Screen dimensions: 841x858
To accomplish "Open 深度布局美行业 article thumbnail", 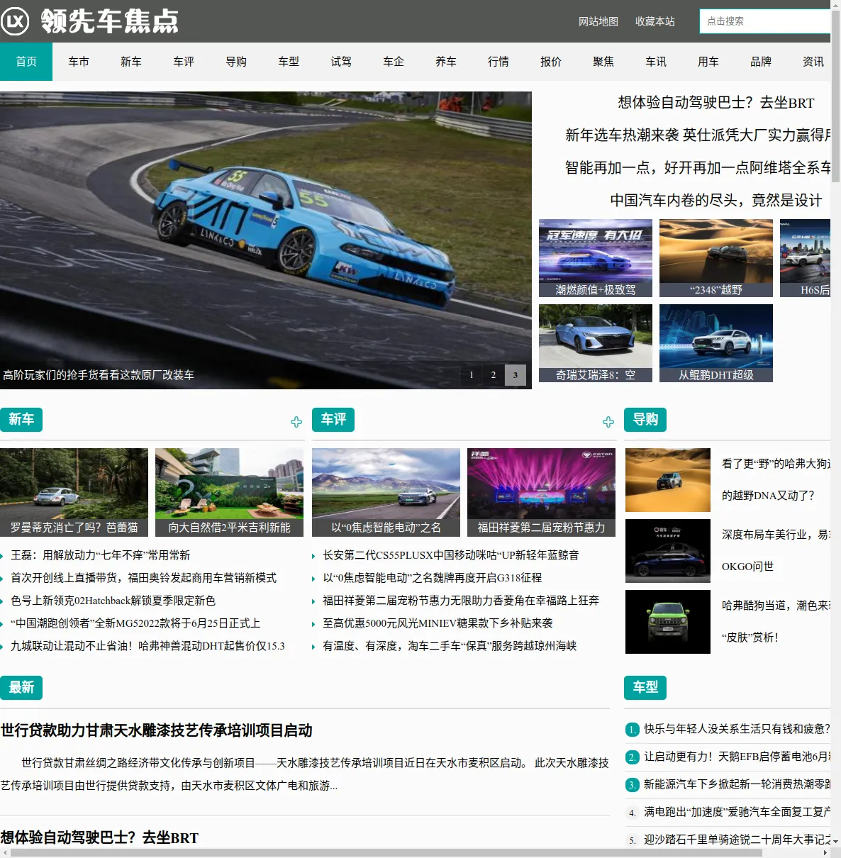I will coord(668,551).
